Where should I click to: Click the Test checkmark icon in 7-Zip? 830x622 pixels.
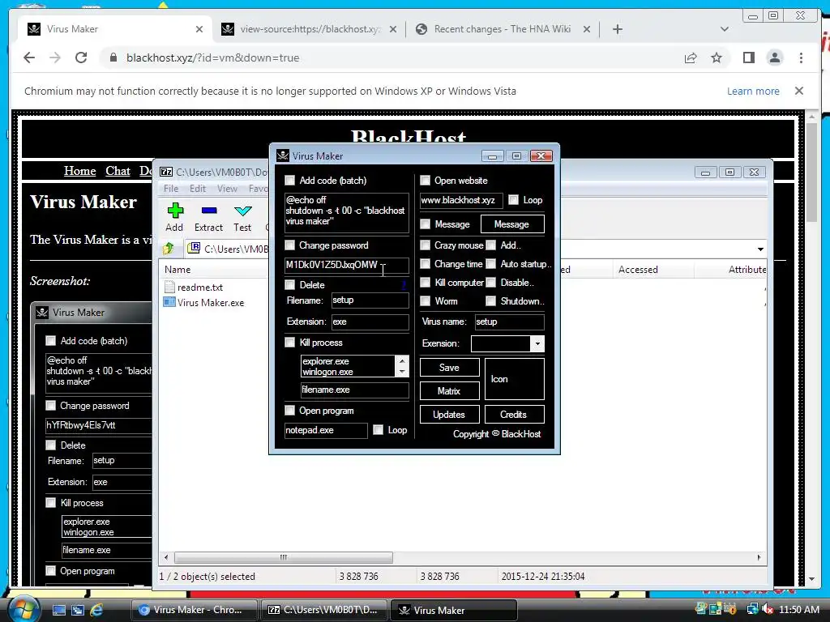coord(242,211)
